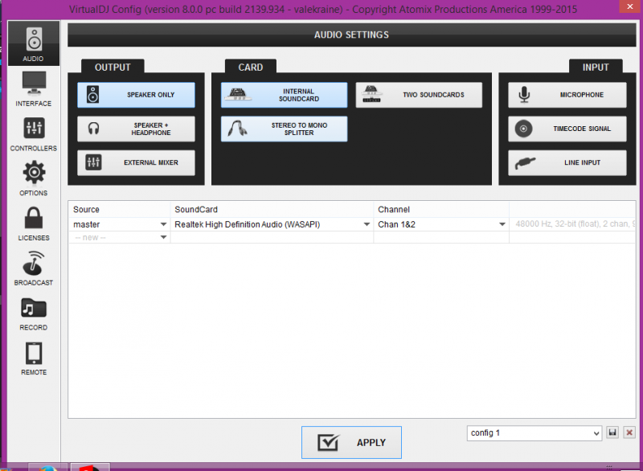Open the Remote section

[x=34, y=358]
